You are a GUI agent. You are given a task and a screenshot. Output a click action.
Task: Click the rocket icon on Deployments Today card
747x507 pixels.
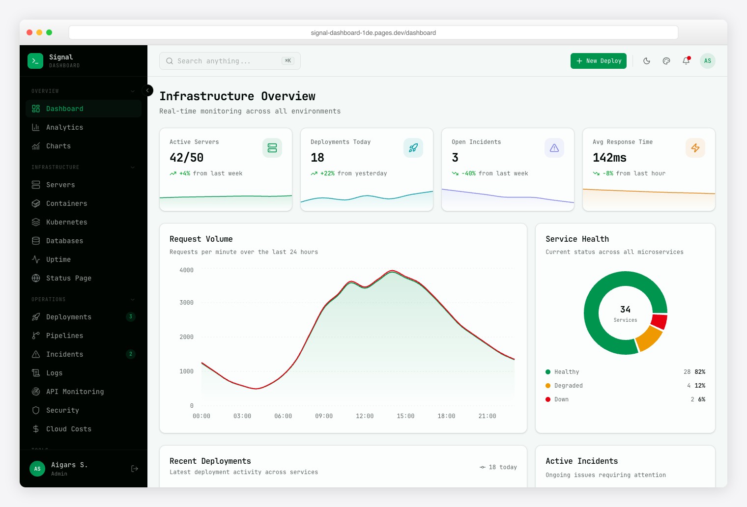pyautogui.click(x=413, y=148)
